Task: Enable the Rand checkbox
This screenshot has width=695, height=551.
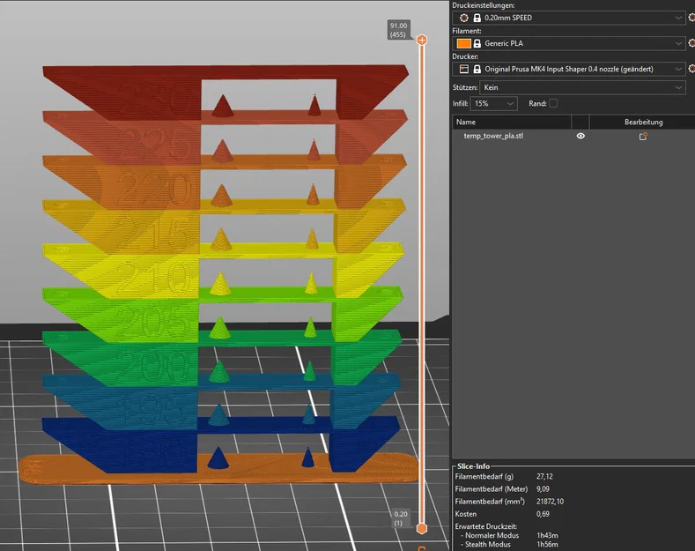Action: pos(553,104)
